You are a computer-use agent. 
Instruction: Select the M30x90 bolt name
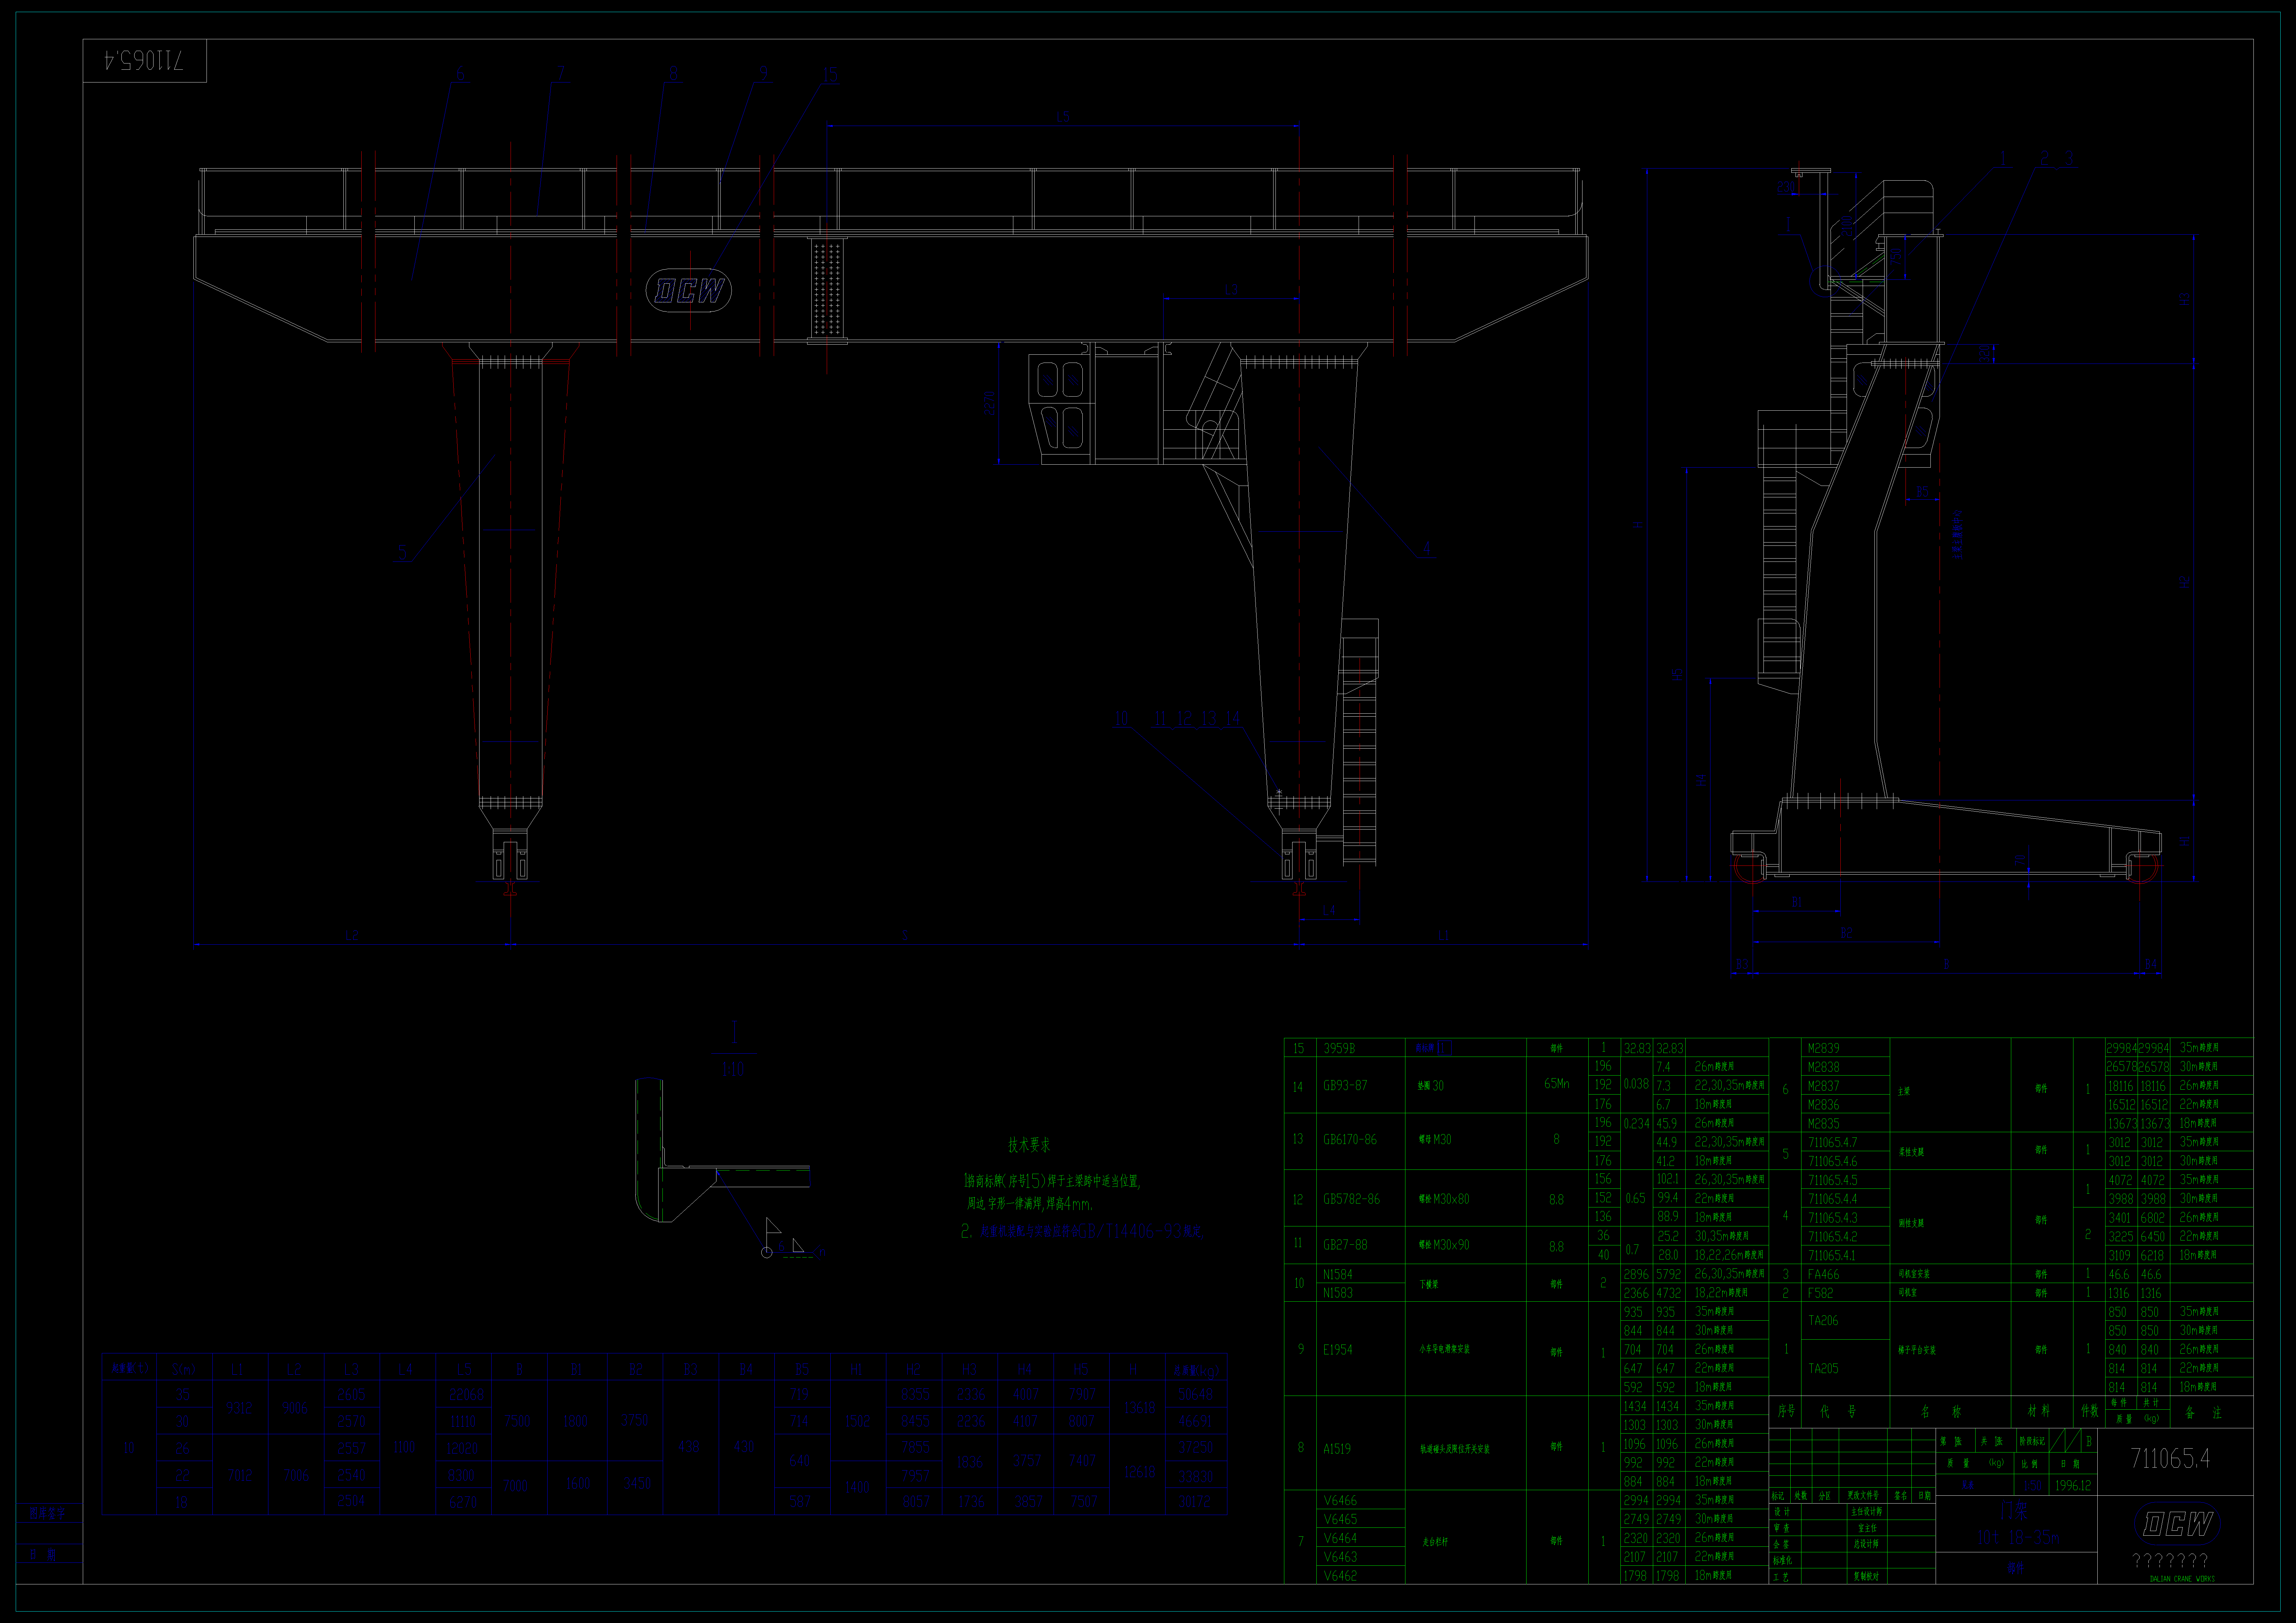point(1444,1245)
